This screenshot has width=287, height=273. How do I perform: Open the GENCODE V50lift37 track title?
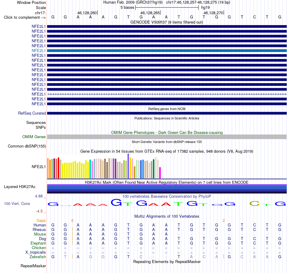pos(166,22)
